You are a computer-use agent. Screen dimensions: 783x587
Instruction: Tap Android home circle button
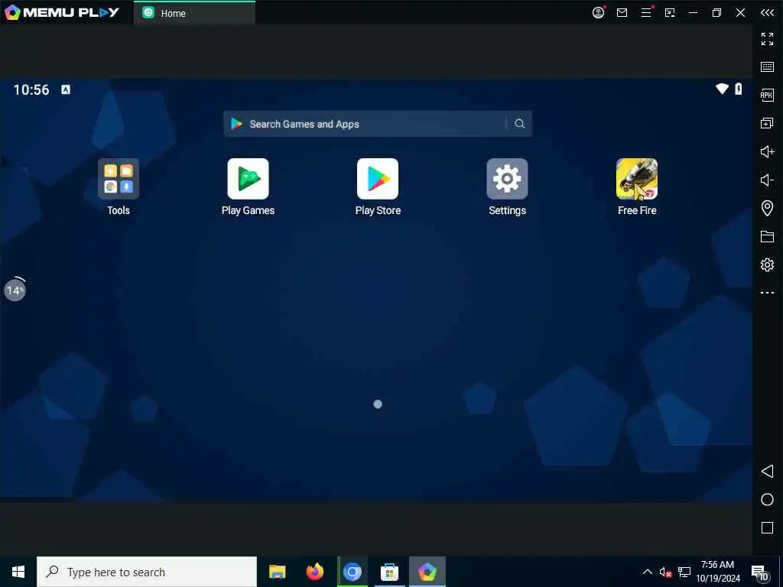point(767,500)
